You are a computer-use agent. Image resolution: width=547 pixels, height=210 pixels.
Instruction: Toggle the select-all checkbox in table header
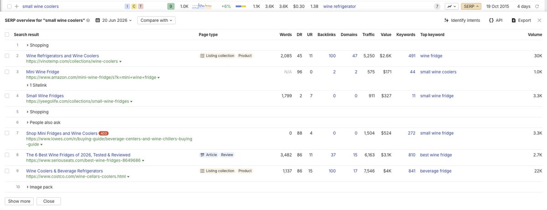click(7, 35)
